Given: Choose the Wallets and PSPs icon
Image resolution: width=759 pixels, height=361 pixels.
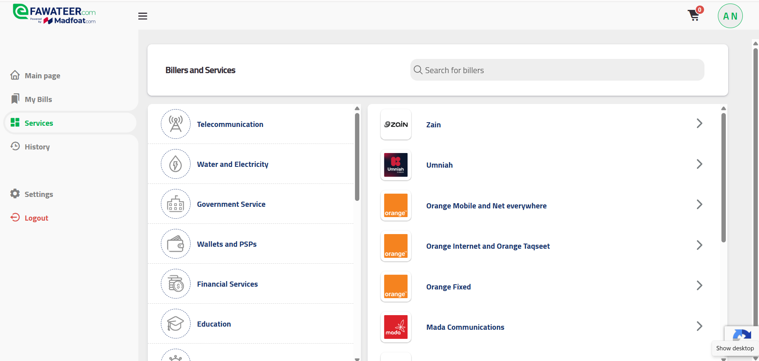Looking at the screenshot, I should click(x=176, y=244).
